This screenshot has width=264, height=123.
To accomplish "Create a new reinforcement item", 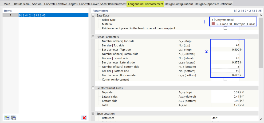I will tap(6, 118).
